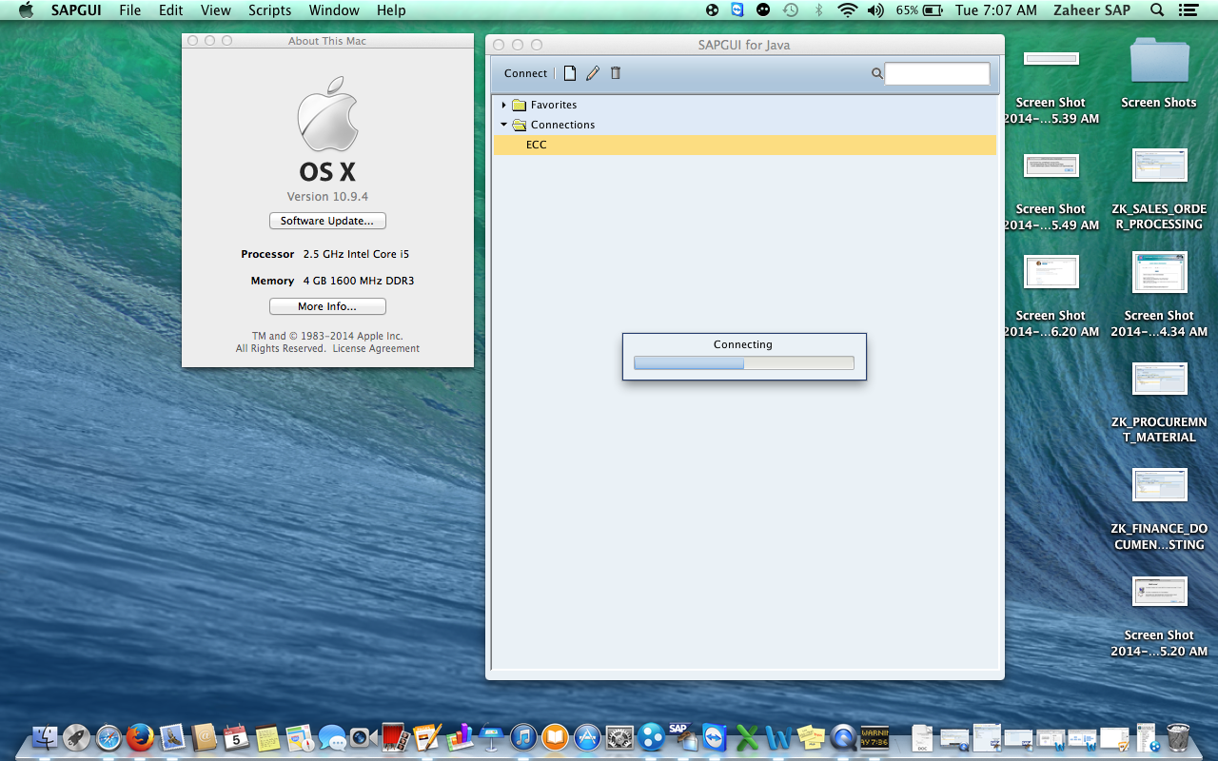Open the Scripts menu
The width and height of the screenshot is (1218, 761).
click(270, 10)
